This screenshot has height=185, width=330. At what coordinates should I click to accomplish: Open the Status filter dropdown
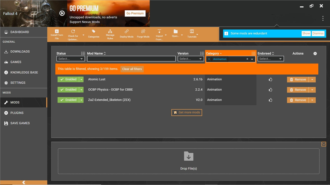[71, 59]
